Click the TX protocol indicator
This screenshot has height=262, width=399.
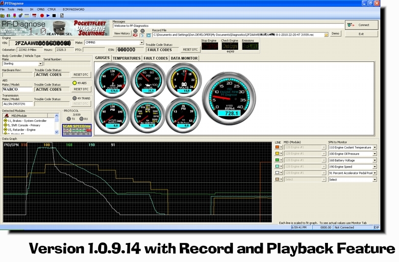69,119
